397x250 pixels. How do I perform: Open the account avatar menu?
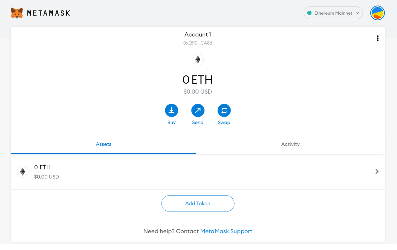click(377, 13)
